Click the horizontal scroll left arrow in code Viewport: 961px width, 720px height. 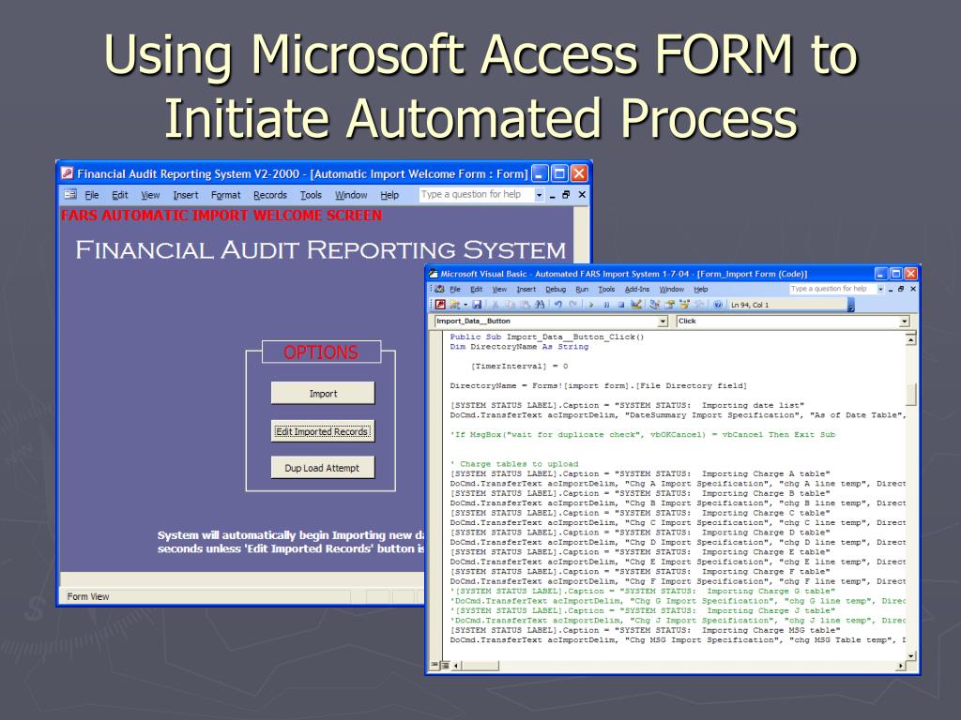click(x=456, y=666)
